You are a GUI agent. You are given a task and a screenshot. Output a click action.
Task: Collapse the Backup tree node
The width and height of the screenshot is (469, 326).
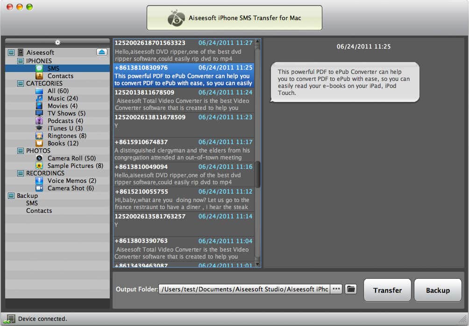coord(11,196)
